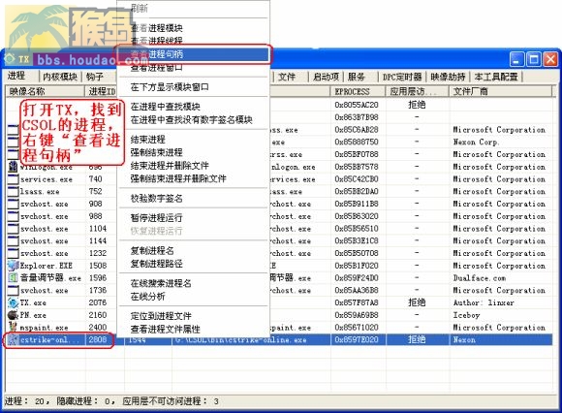This screenshot has width=562, height=413.
Task: Open the 钩子 tab
Action: pyautogui.click(x=95, y=77)
